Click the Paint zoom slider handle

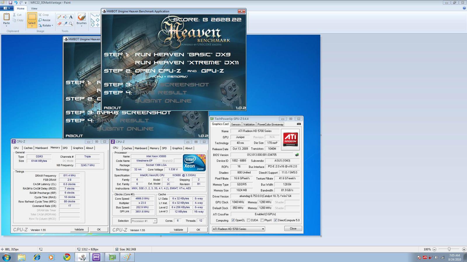[x=449, y=249]
